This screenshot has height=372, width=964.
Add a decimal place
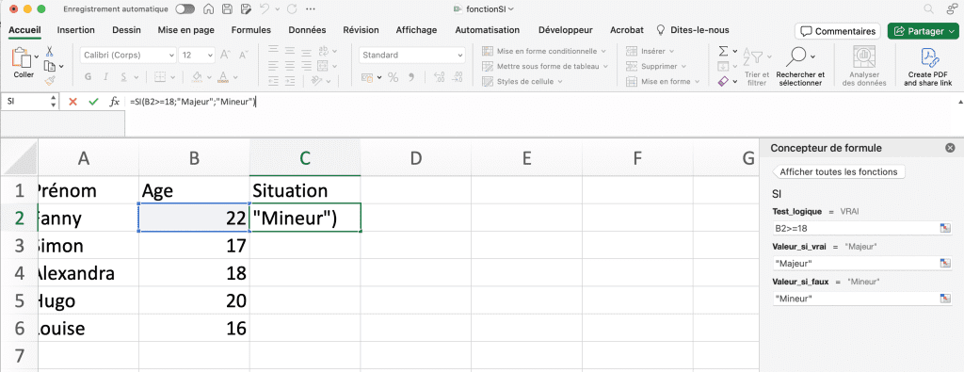point(440,77)
